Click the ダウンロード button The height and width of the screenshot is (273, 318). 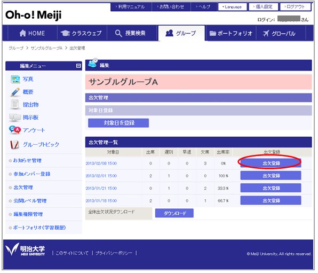[174, 213]
